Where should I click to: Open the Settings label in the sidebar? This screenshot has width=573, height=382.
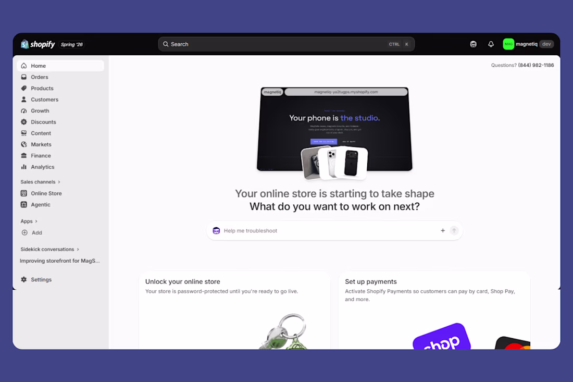41,280
